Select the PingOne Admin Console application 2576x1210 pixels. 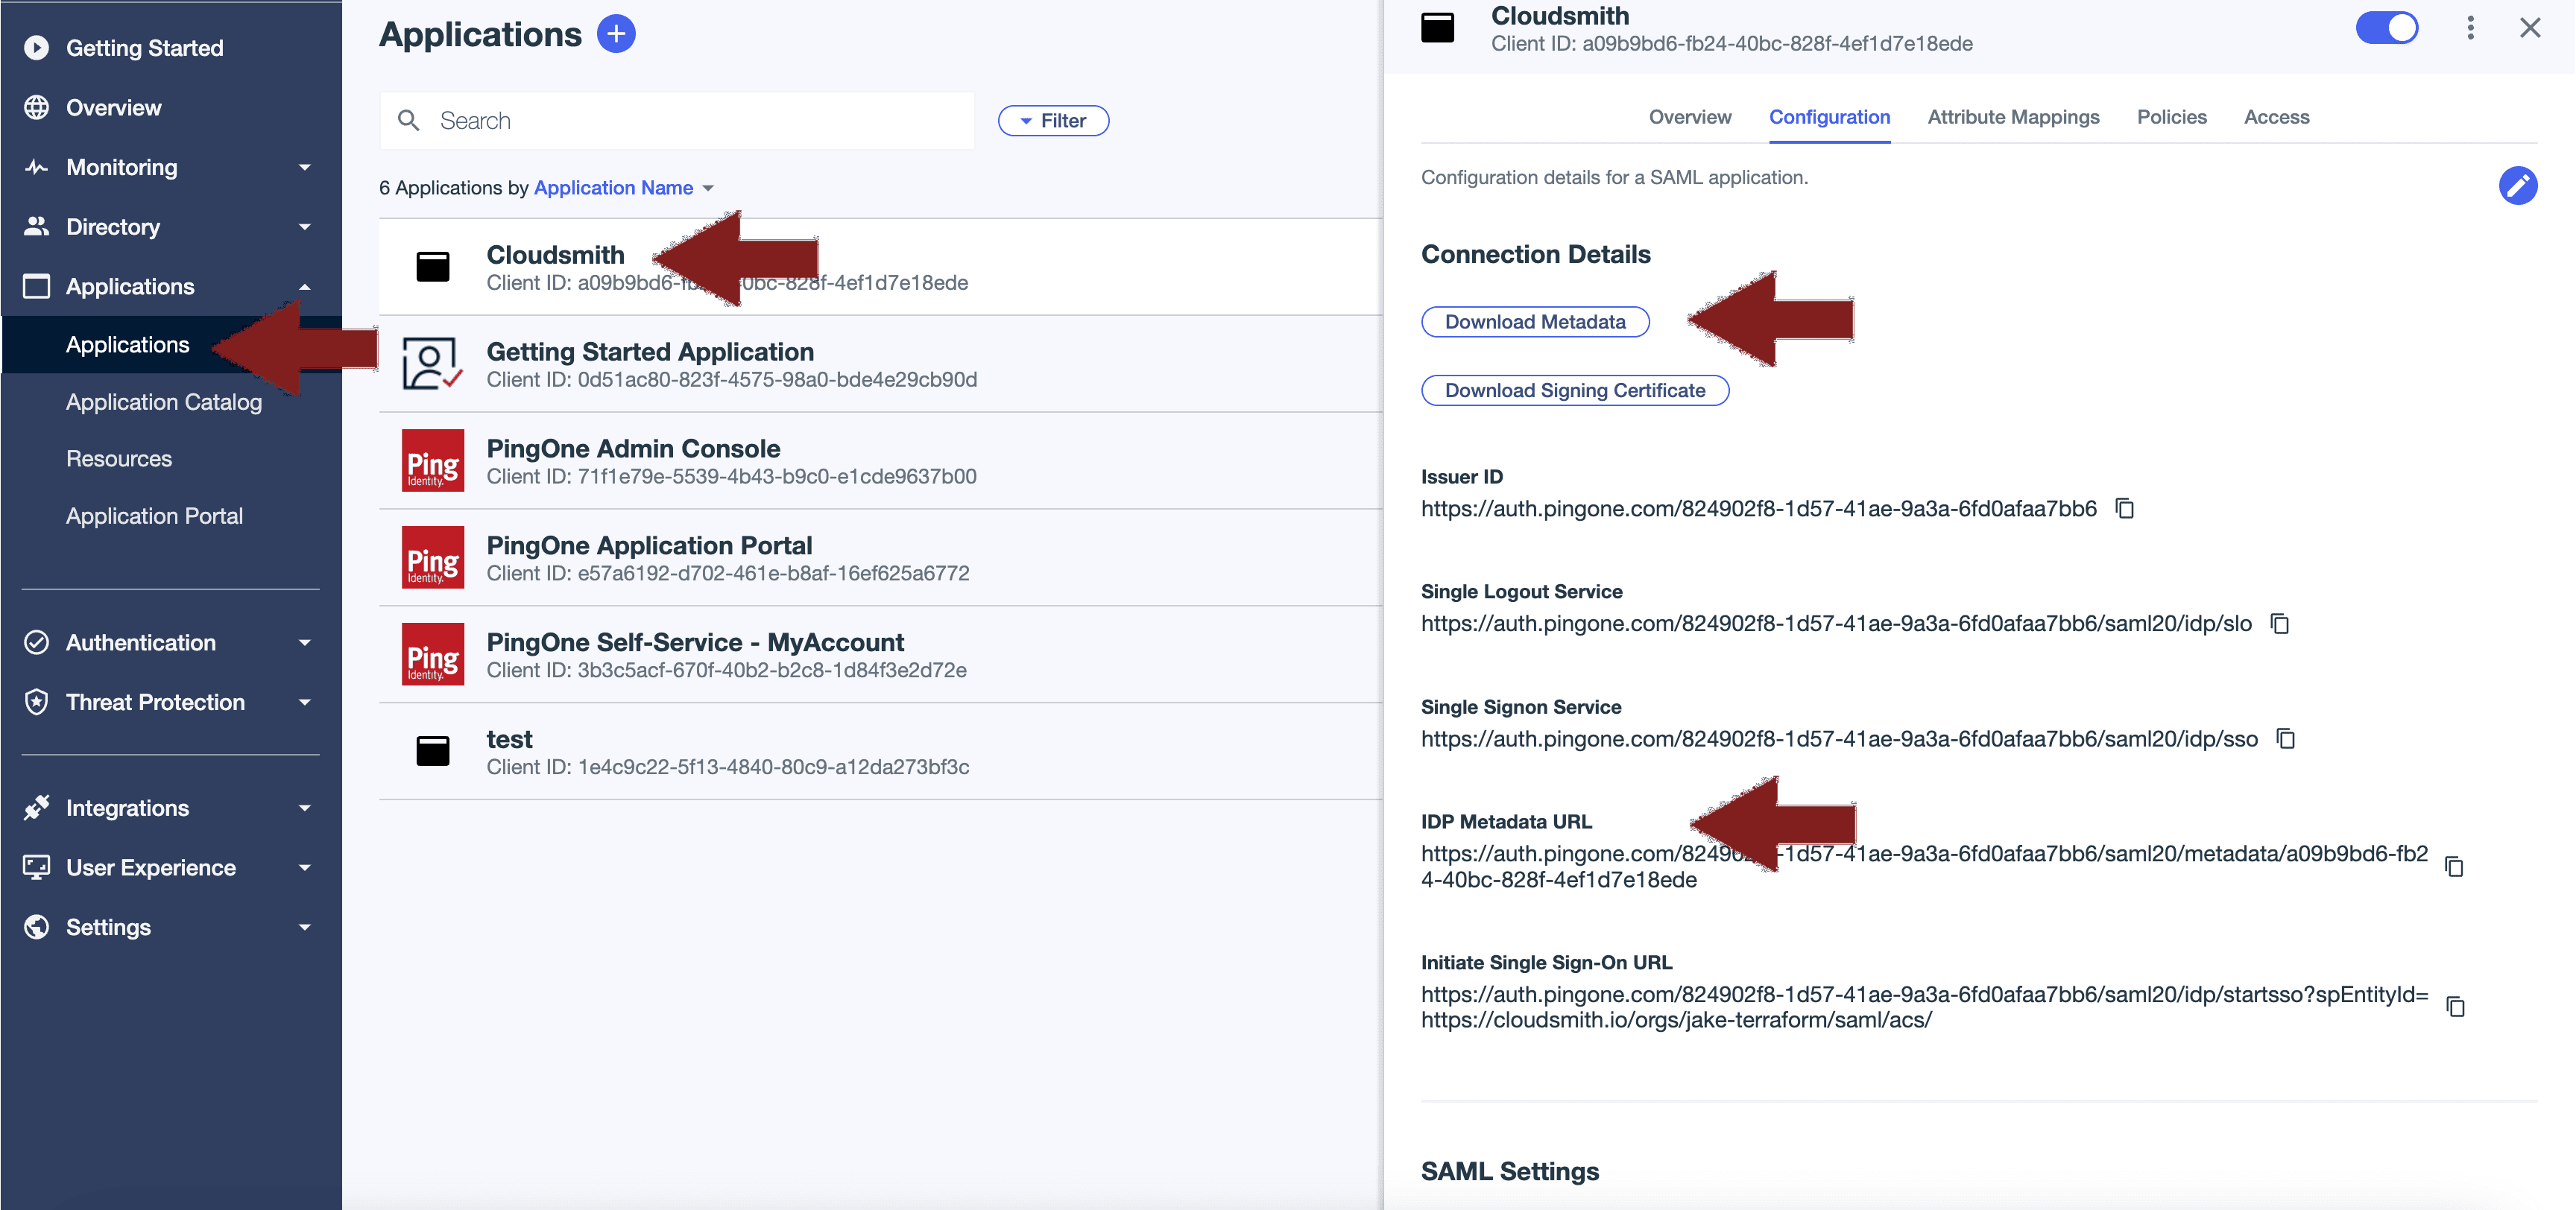tap(633, 449)
